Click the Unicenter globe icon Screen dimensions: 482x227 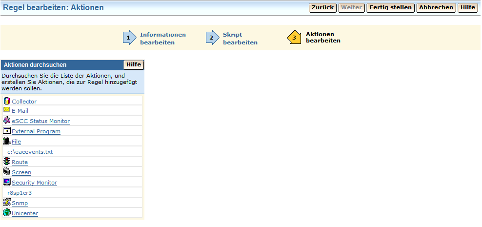[x=7, y=212]
